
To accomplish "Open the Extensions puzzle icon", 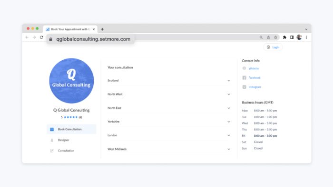I will click(x=284, y=37).
